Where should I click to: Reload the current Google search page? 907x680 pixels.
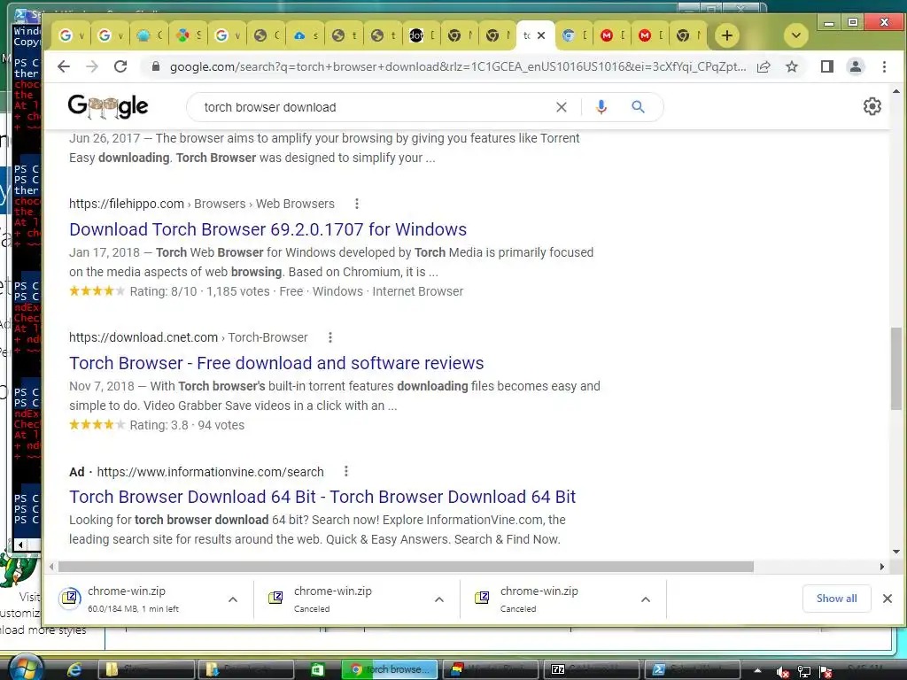pos(120,66)
